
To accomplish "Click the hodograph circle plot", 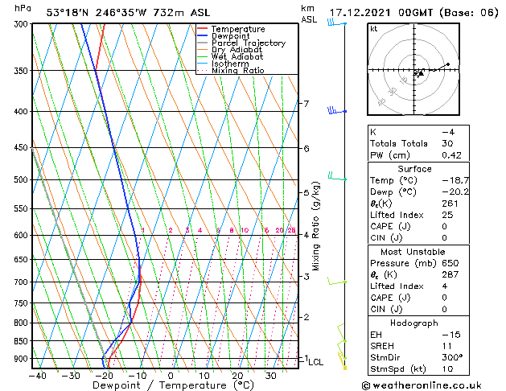I will point(416,71).
